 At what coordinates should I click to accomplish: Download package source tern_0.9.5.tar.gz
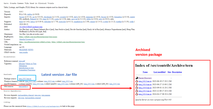click(25, 79)
